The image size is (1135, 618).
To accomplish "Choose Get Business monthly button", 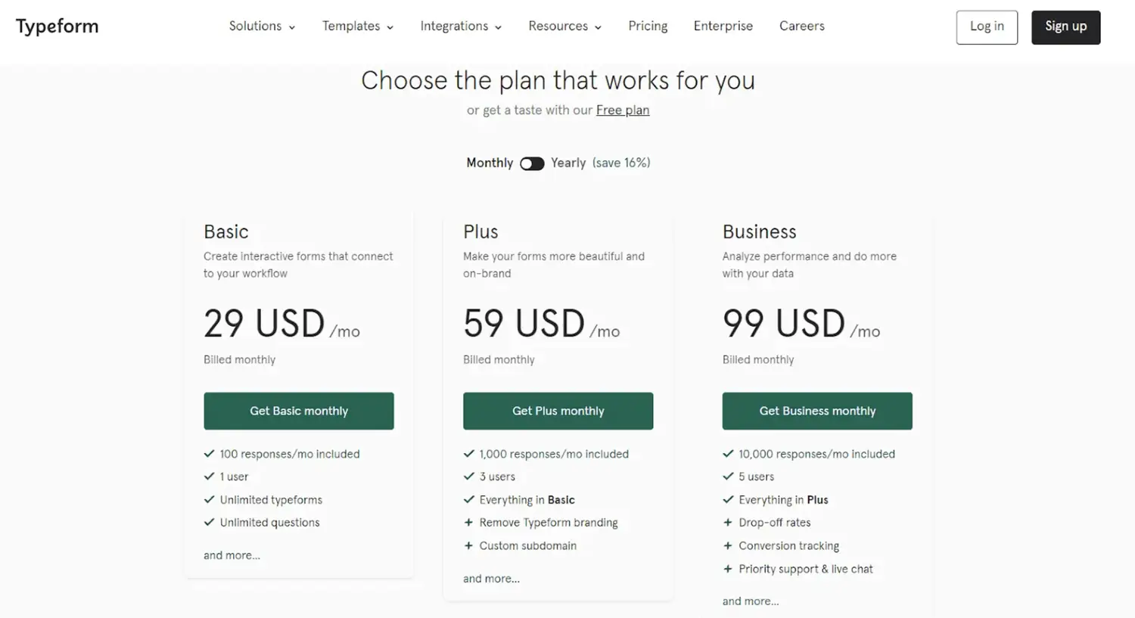I will (817, 411).
